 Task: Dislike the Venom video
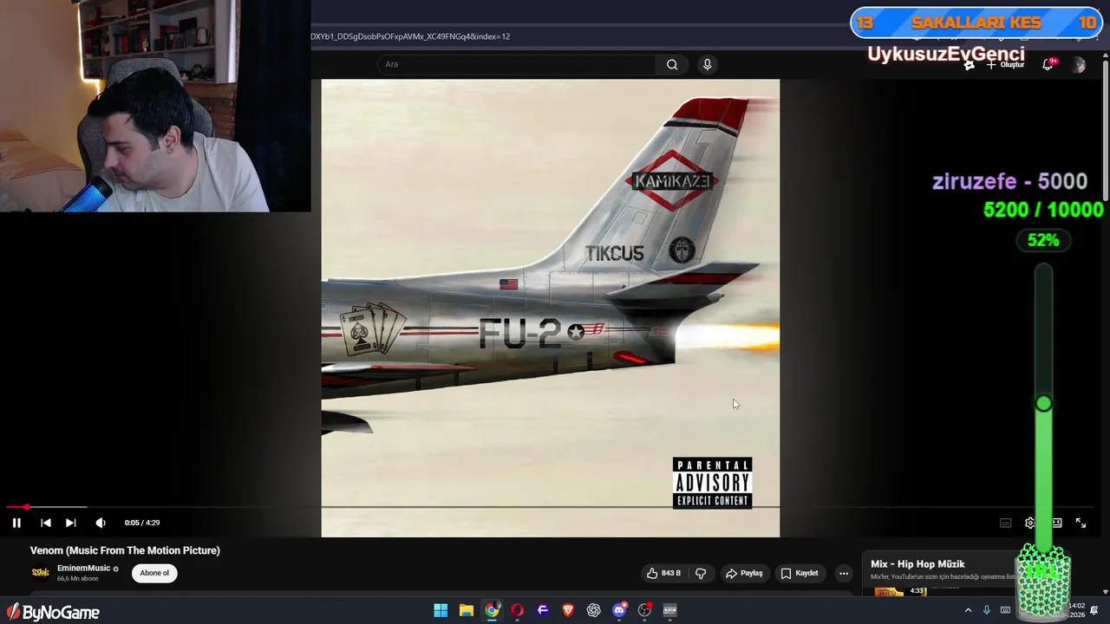[701, 573]
